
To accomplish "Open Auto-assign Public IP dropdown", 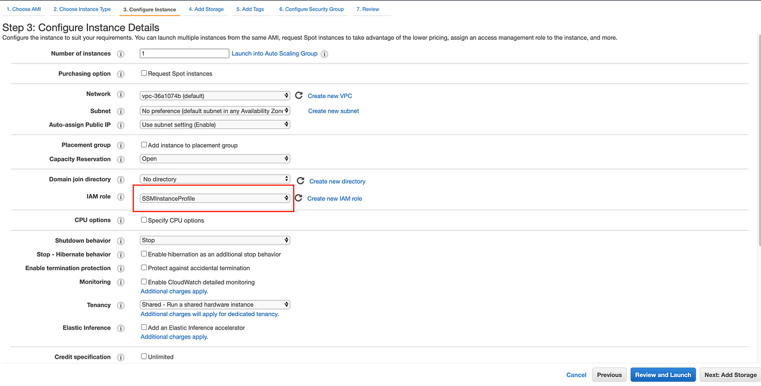I will point(215,125).
